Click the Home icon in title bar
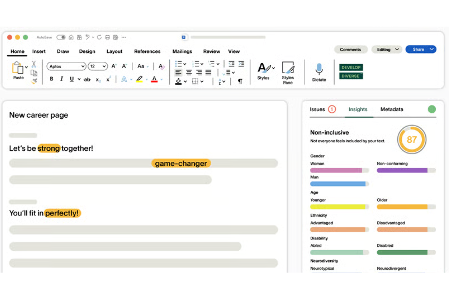 [x=71, y=37]
